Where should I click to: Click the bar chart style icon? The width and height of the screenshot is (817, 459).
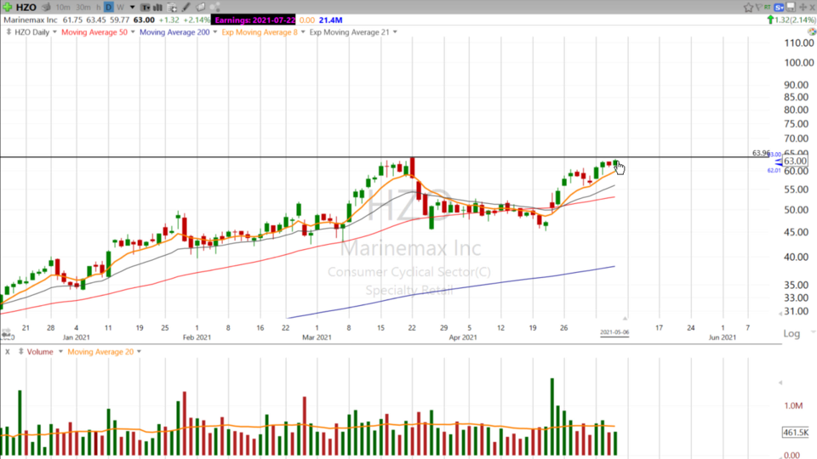[157, 8]
